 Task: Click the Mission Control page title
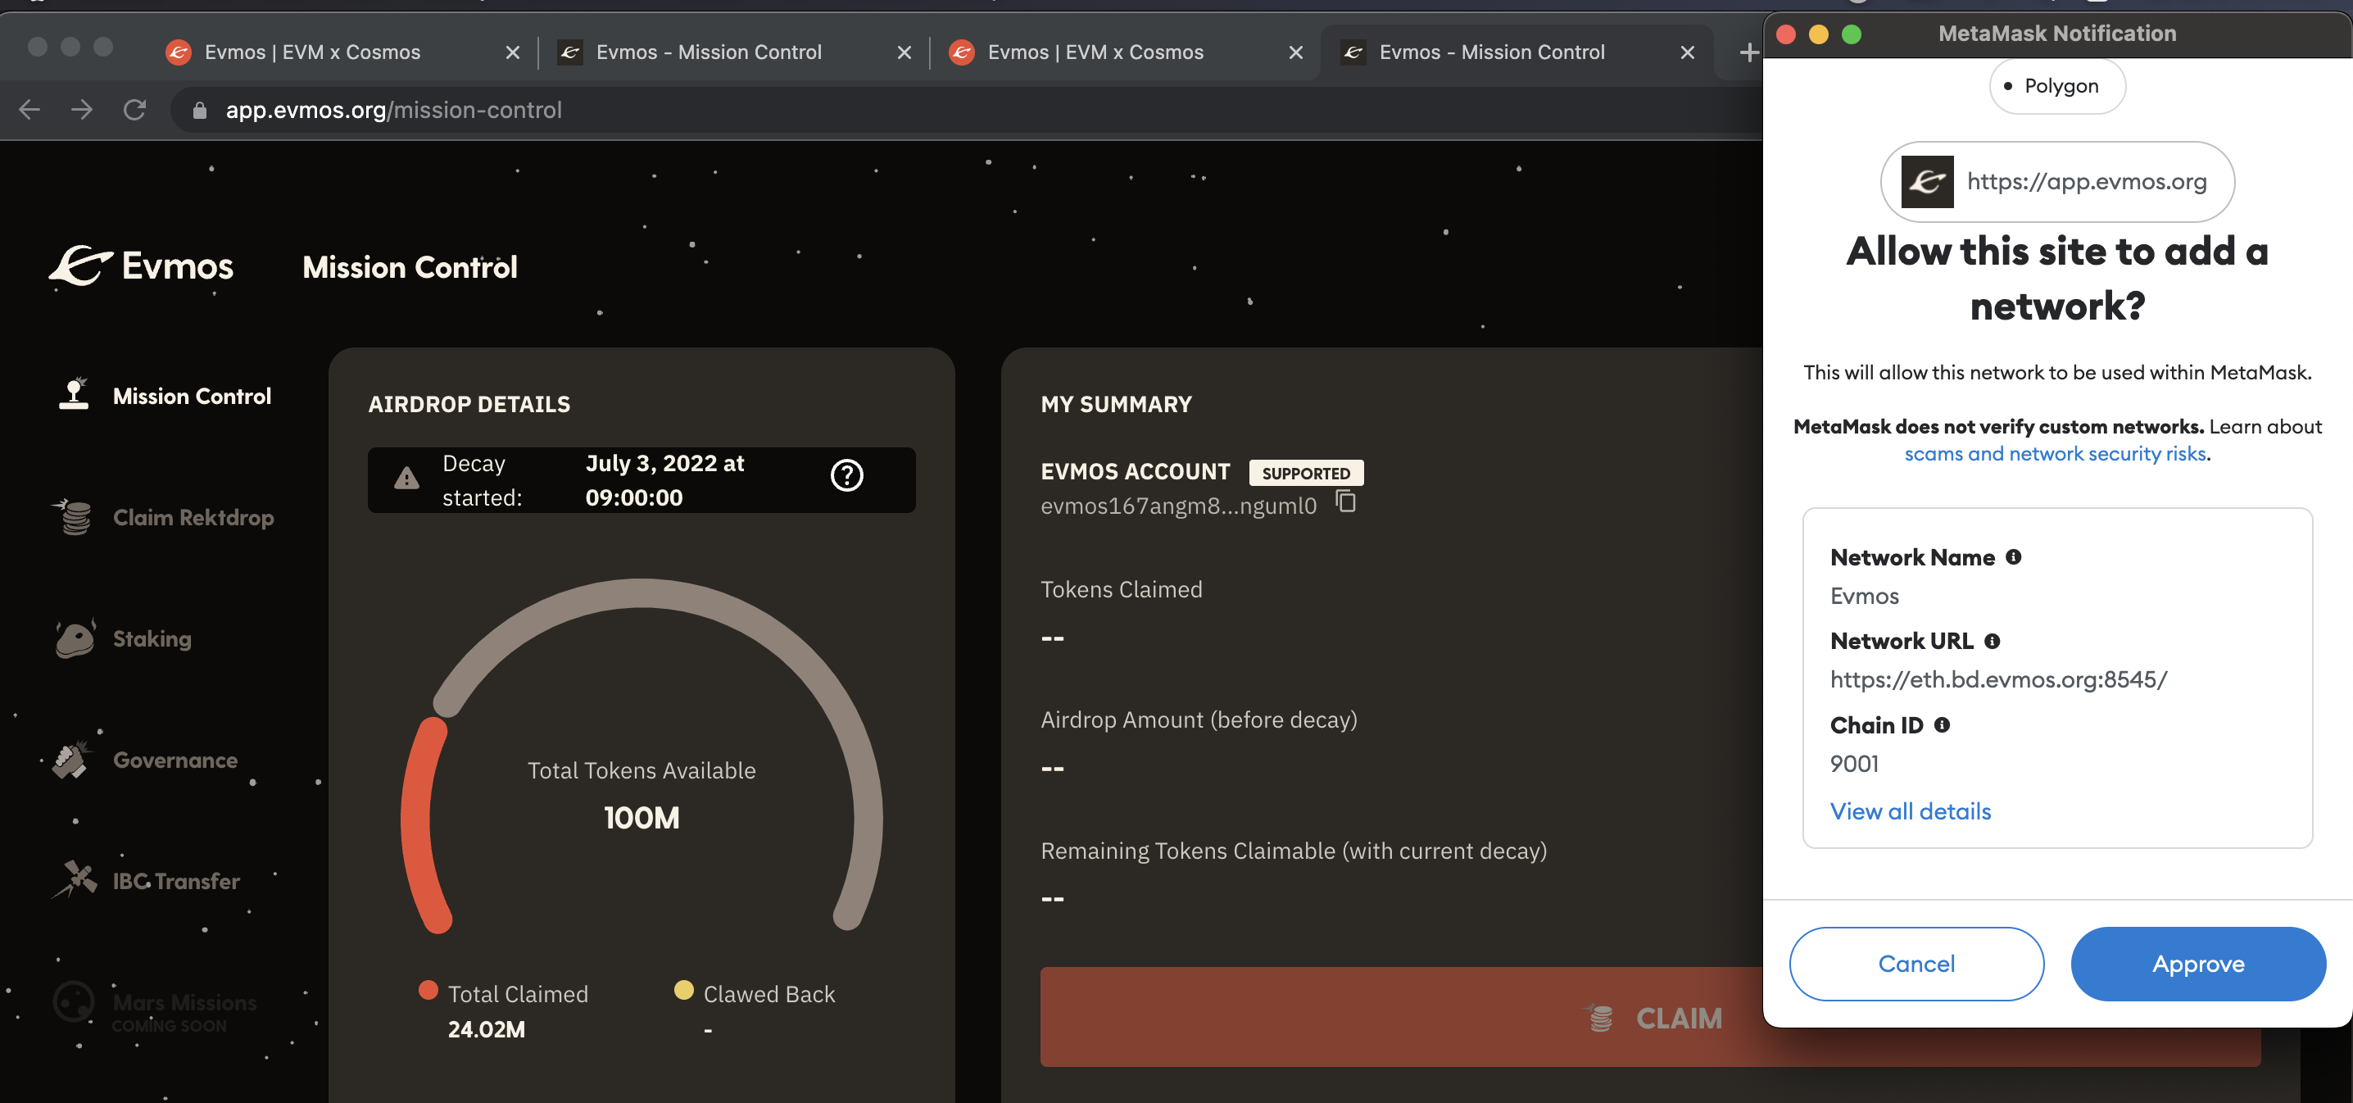(x=409, y=267)
